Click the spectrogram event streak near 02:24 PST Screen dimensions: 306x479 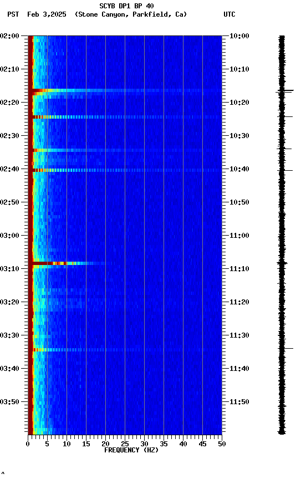[125, 117]
